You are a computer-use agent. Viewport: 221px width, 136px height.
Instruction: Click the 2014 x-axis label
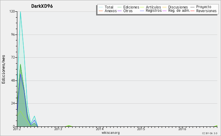click(x=100, y=129)
